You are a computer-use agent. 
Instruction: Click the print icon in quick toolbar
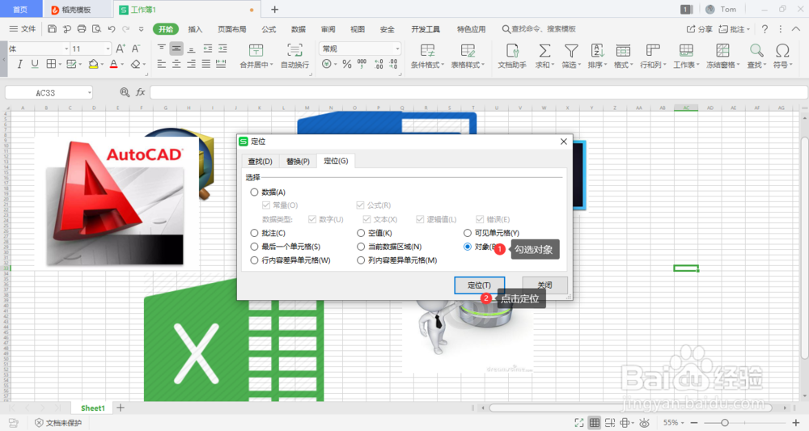point(82,29)
